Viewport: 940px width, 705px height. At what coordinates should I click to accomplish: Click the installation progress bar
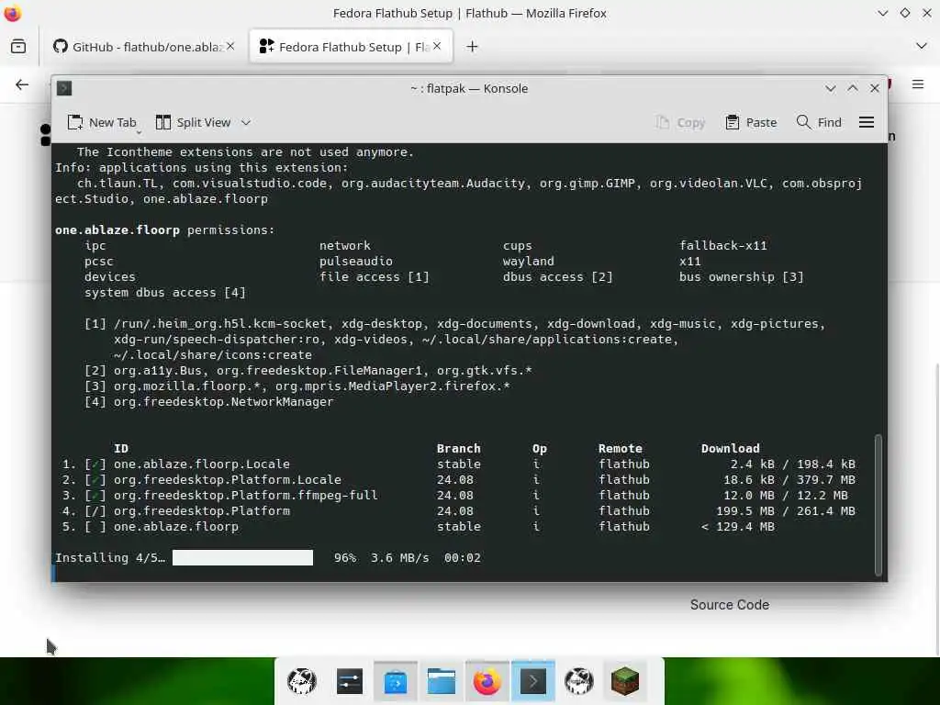(242, 557)
